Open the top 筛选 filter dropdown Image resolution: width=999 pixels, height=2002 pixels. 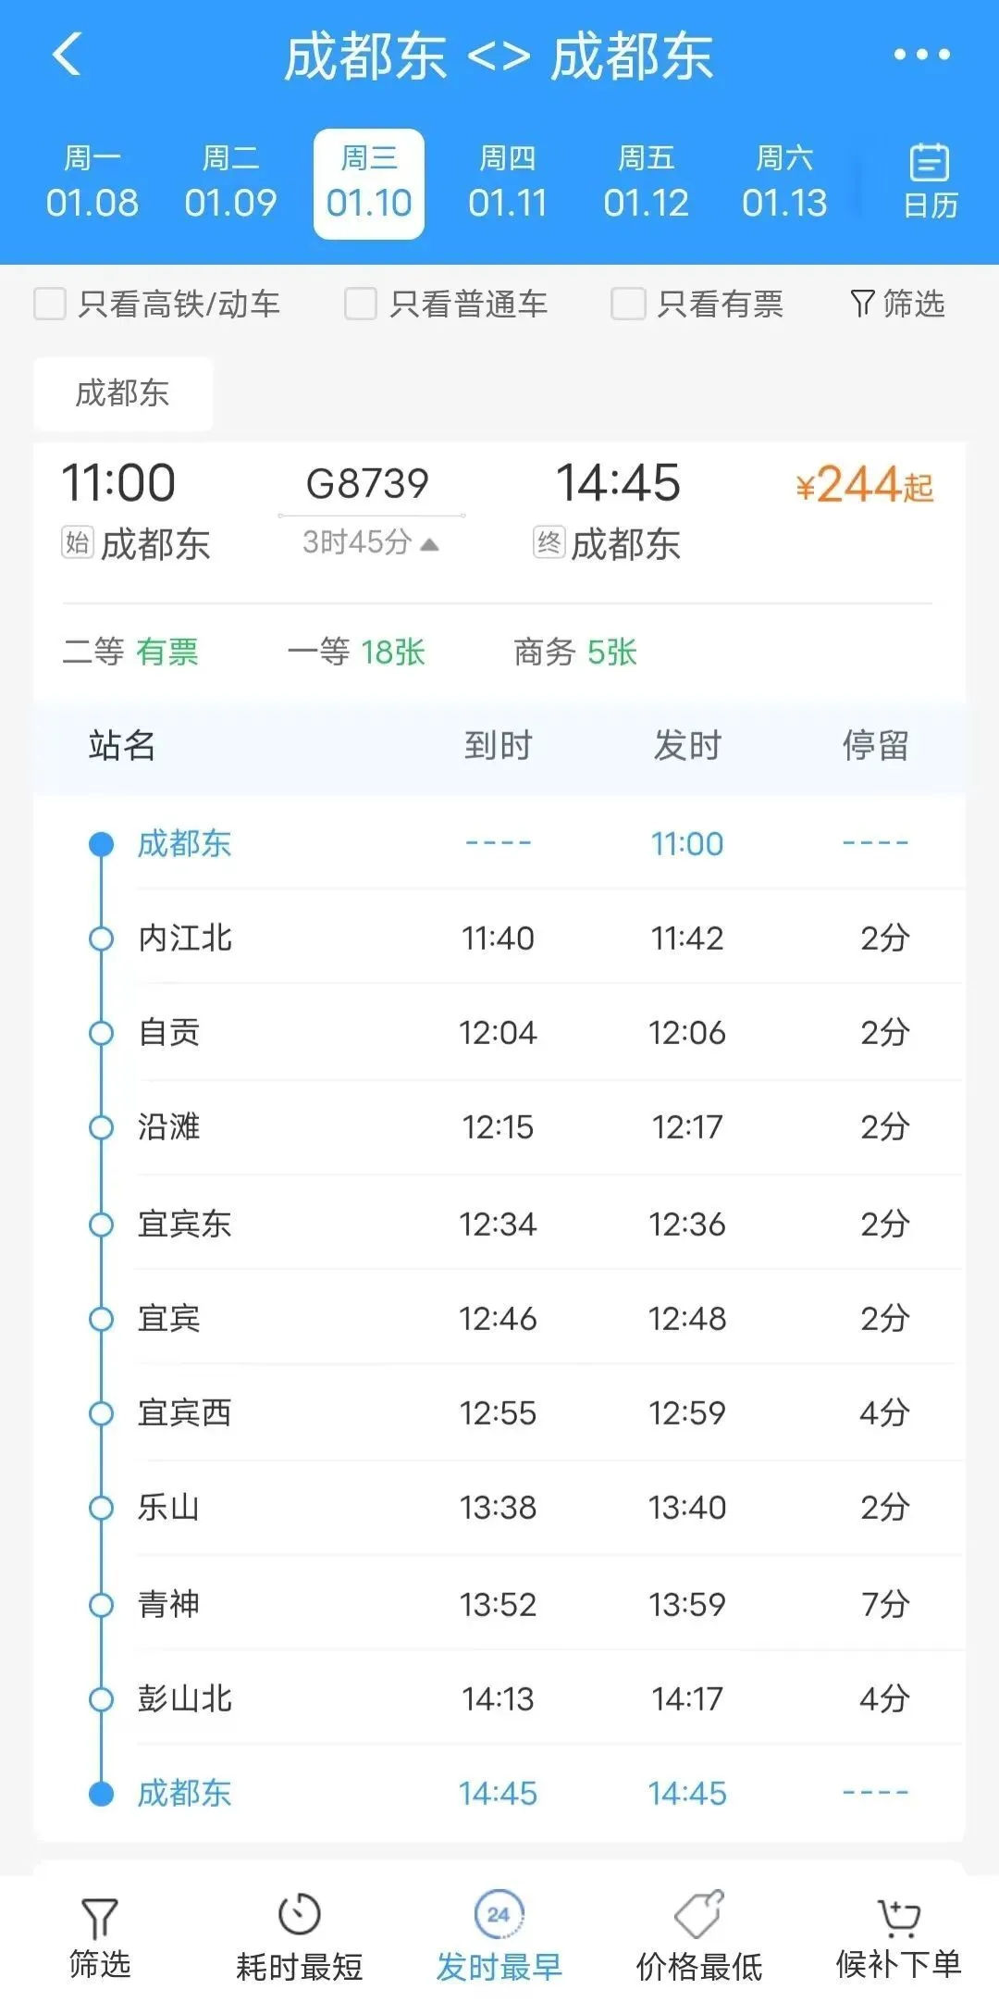(897, 304)
